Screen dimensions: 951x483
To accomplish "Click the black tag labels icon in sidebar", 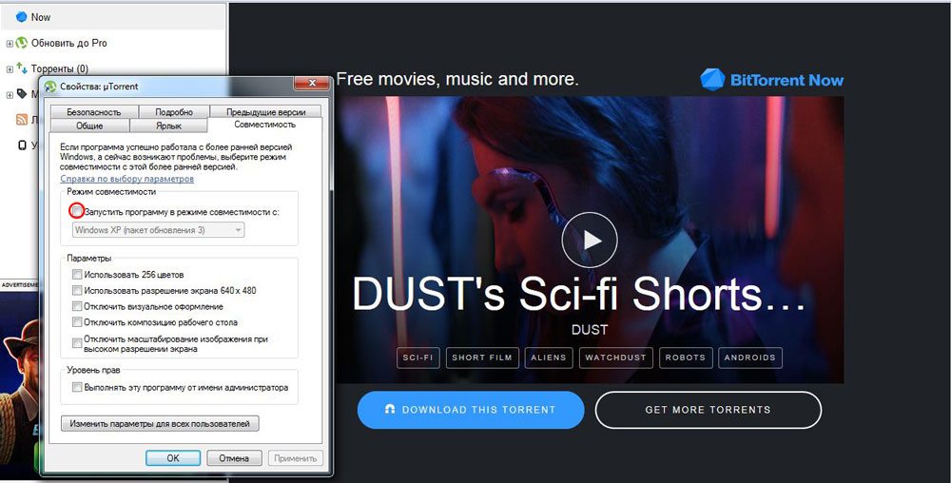I will tap(22, 94).
